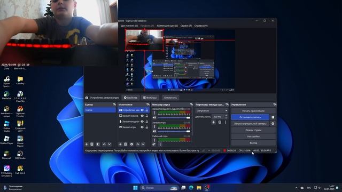Viewport: 342px width, 192px height.
Task: Undock the Scene Transitions panel
Action: click(227, 105)
